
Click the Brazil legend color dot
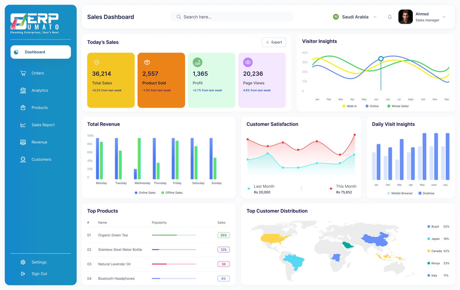(429, 227)
